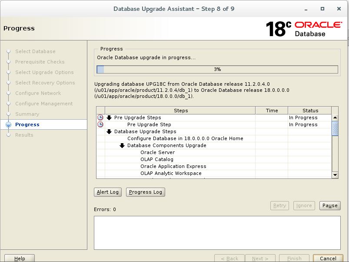The height and width of the screenshot is (262, 349).
Task: Click In Progress status of Pre Upgrade Steps
Action: 303,118
